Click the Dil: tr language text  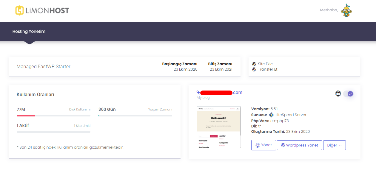point(256,126)
